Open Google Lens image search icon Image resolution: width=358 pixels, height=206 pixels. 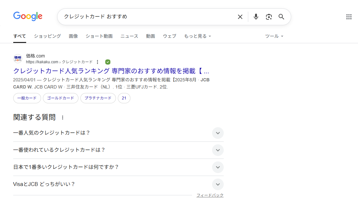click(x=269, y=17)
